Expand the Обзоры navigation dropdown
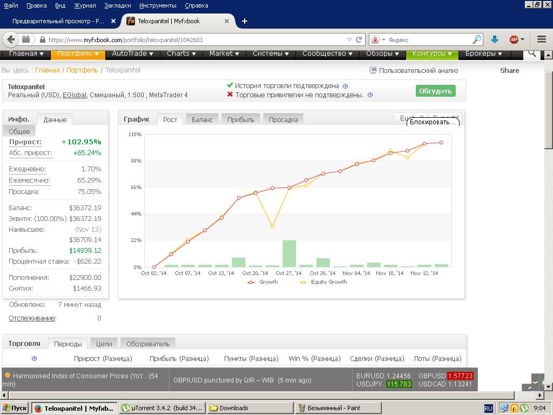 pos(383,53)
